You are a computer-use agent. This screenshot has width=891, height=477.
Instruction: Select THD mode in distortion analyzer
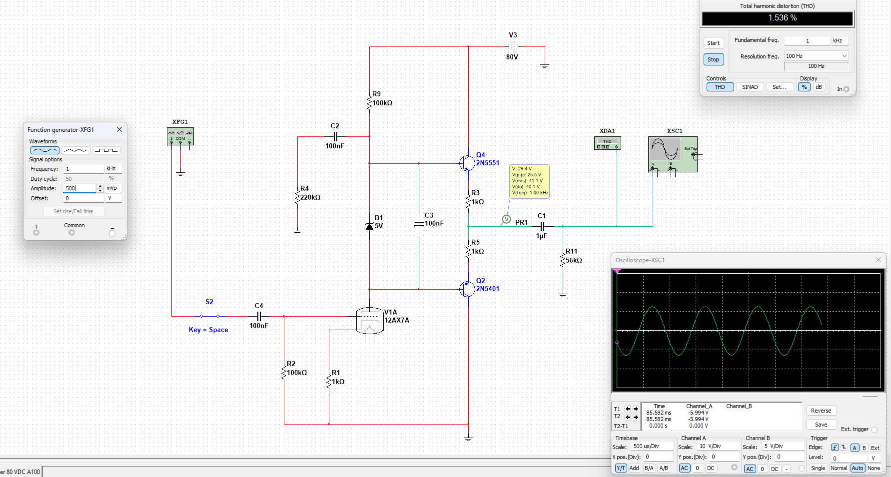(720, 87)
